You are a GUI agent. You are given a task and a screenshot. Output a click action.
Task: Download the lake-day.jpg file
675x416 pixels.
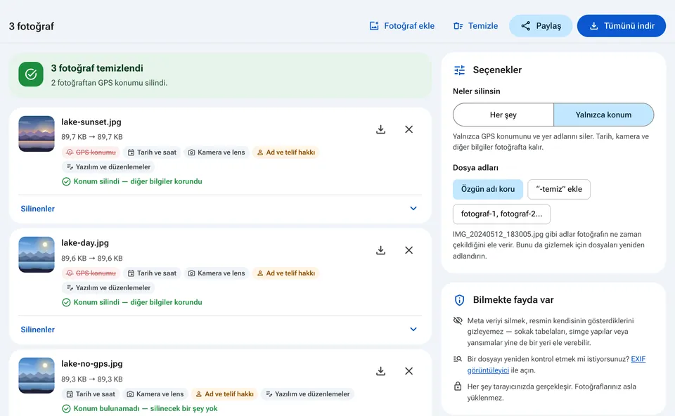[380, 250]
